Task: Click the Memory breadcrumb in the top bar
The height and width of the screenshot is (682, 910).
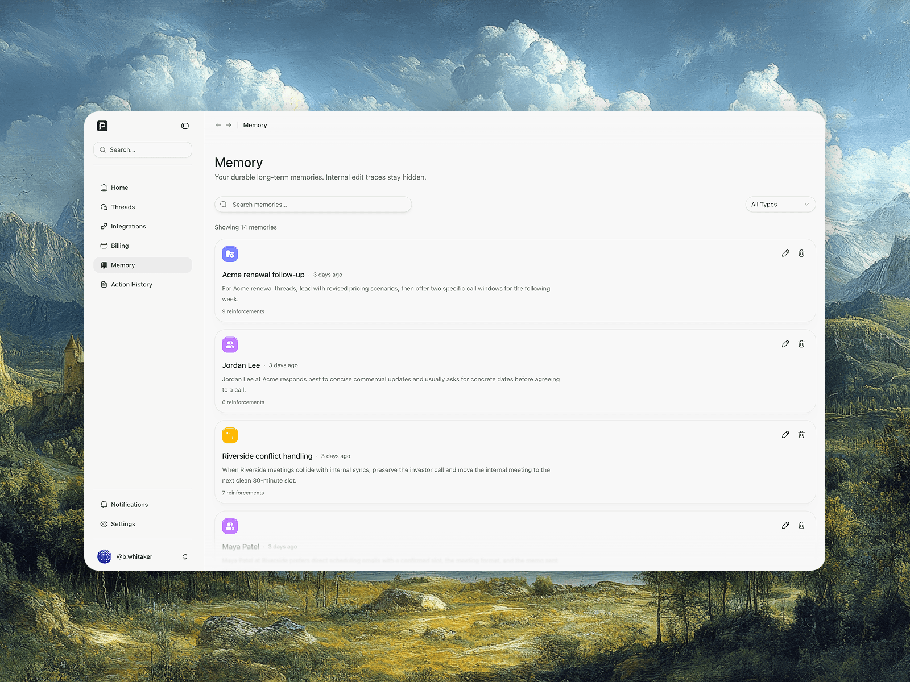Action: click(255, 125)
